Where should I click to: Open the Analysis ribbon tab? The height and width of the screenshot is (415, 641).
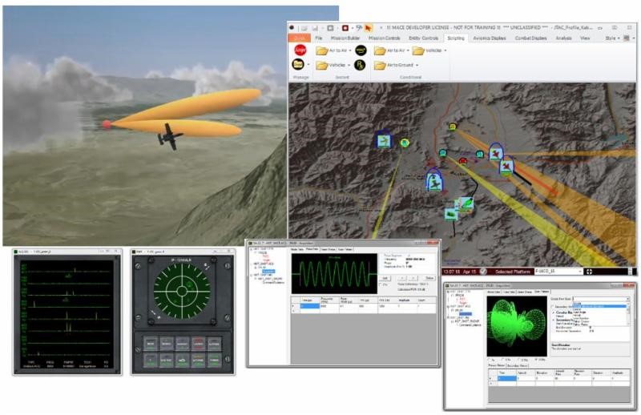(563, 38)
